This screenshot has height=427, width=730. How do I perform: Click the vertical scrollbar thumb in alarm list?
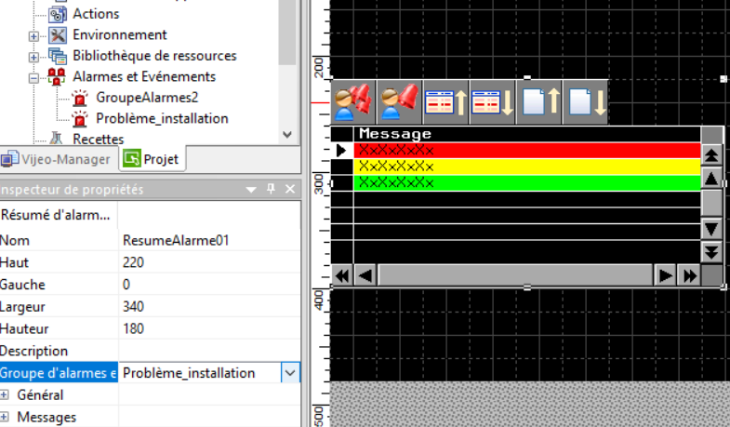coord(711,204)
